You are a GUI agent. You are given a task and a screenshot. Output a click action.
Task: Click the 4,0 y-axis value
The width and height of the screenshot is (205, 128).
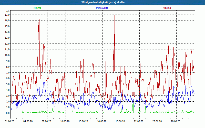tap(8, 90)
